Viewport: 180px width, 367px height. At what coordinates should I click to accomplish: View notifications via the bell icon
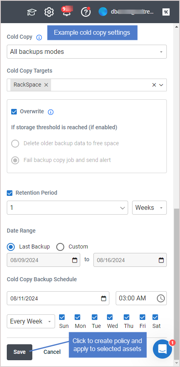(x=67, y=12)
